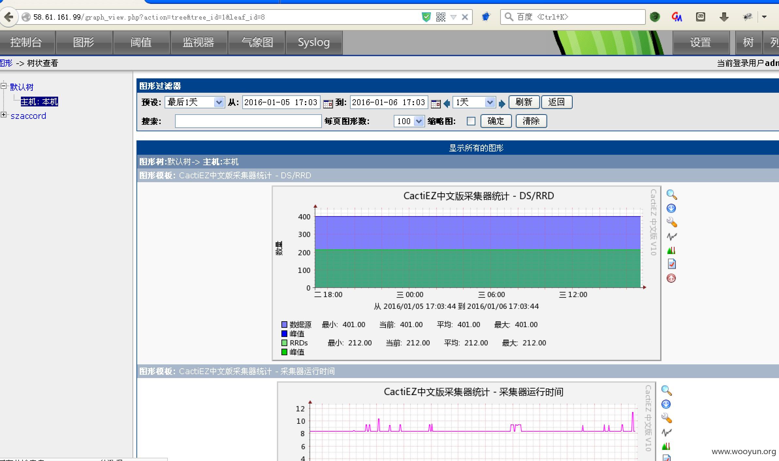
Task: Click the 搜索 search input field
Action: [248, 121]
